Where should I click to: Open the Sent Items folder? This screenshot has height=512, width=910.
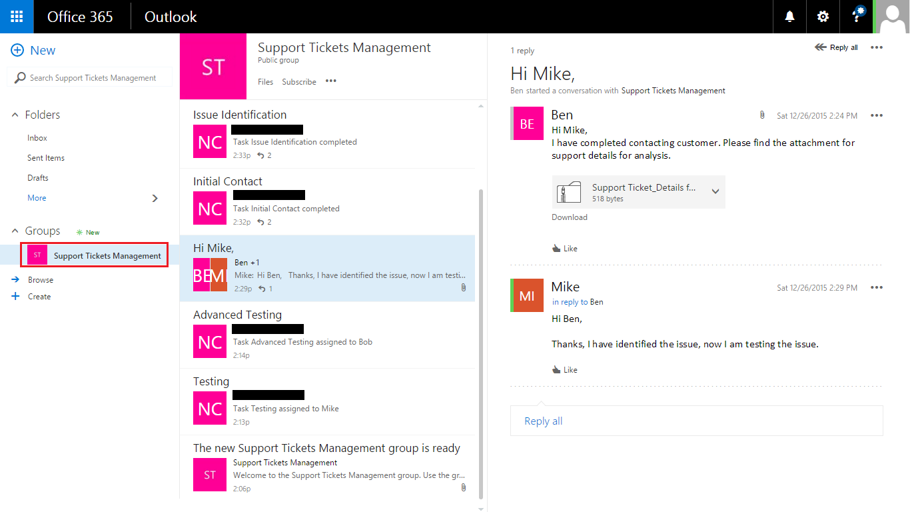(46, 158)
